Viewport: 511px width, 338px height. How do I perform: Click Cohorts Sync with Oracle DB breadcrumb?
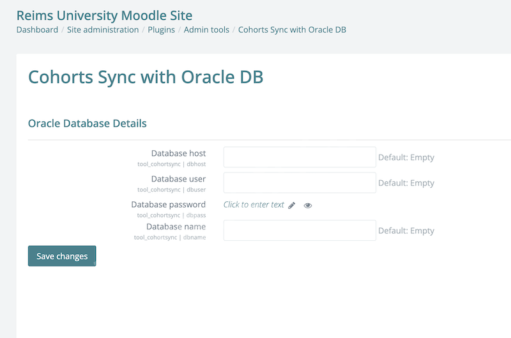(292, 29)
